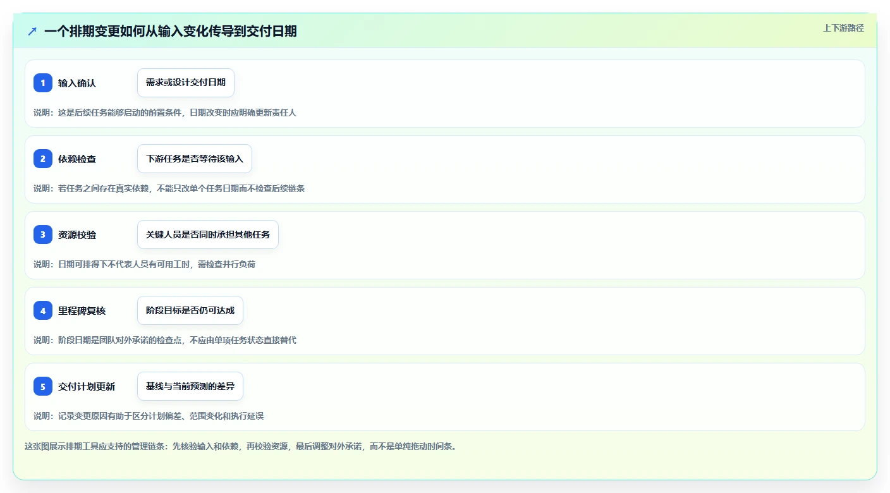Select the 需求或设计交付日期 chip
The image size is (890, 493).
point(186,83)
